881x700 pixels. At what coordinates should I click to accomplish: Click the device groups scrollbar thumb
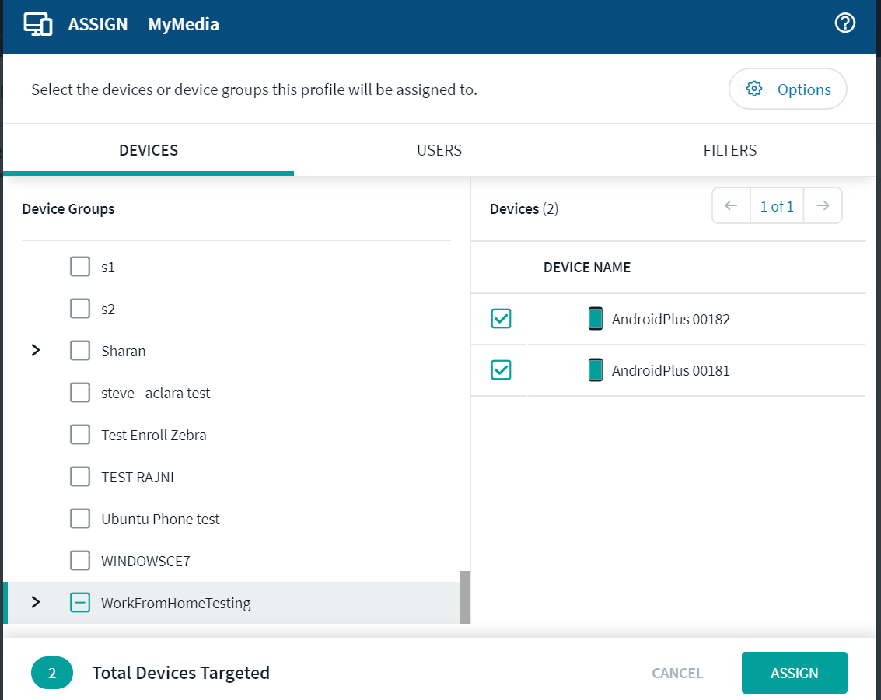(465, 597)
